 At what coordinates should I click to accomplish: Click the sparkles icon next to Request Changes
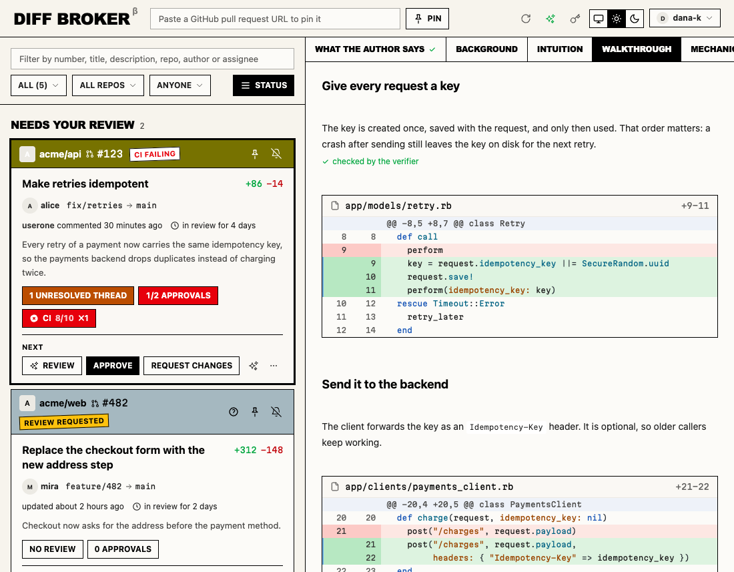click(x=254, y=366)
